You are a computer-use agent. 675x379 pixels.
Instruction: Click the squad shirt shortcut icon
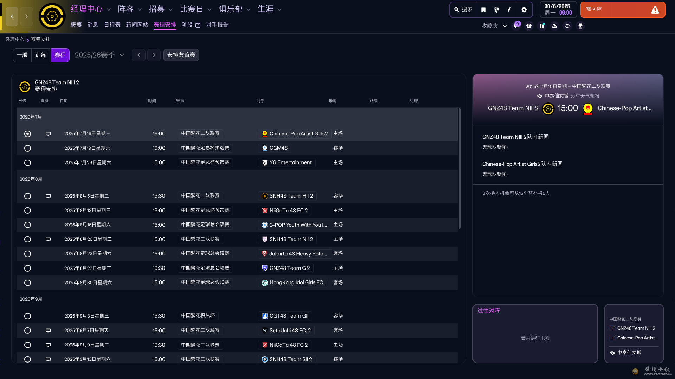529,26
